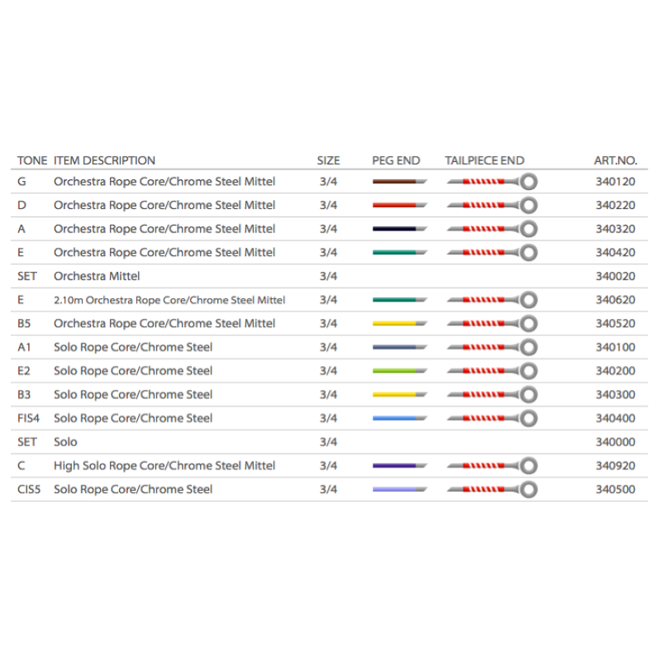Image resolution: width=661 pixels, height=661 pixels.
Task: Click the lavender peg end swatch for CIS5
Action: pos(400,489)
